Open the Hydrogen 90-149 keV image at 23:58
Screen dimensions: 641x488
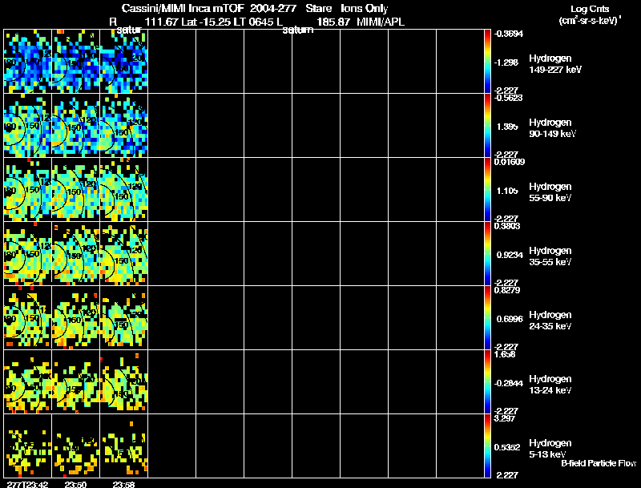[x=124, y=126]
